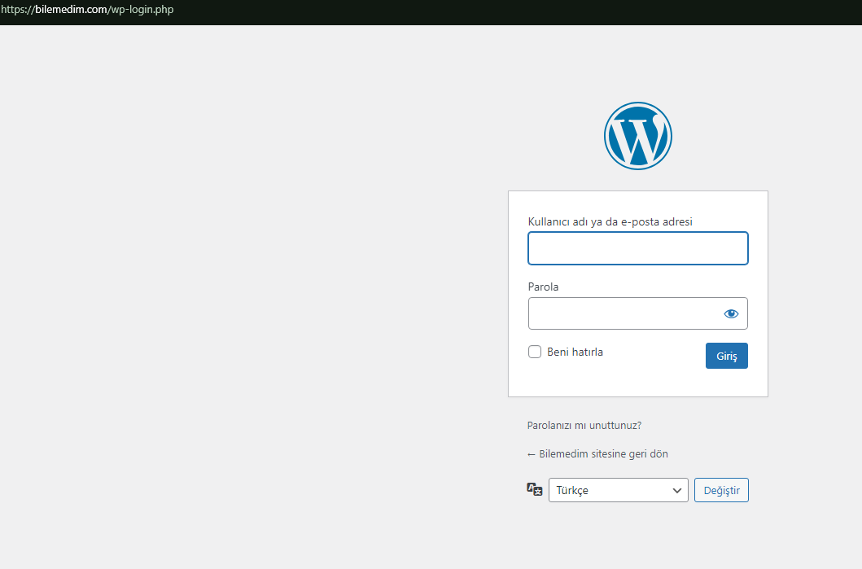Open the Parolanızı mı unuttunuz? link
This screenshot has height=569, width=862.
(x=584, y=426)
